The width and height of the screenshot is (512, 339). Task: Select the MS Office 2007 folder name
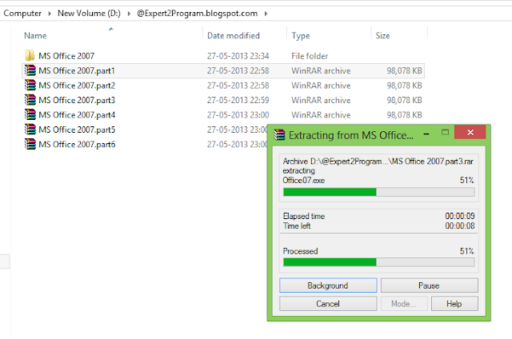point(66,56)
